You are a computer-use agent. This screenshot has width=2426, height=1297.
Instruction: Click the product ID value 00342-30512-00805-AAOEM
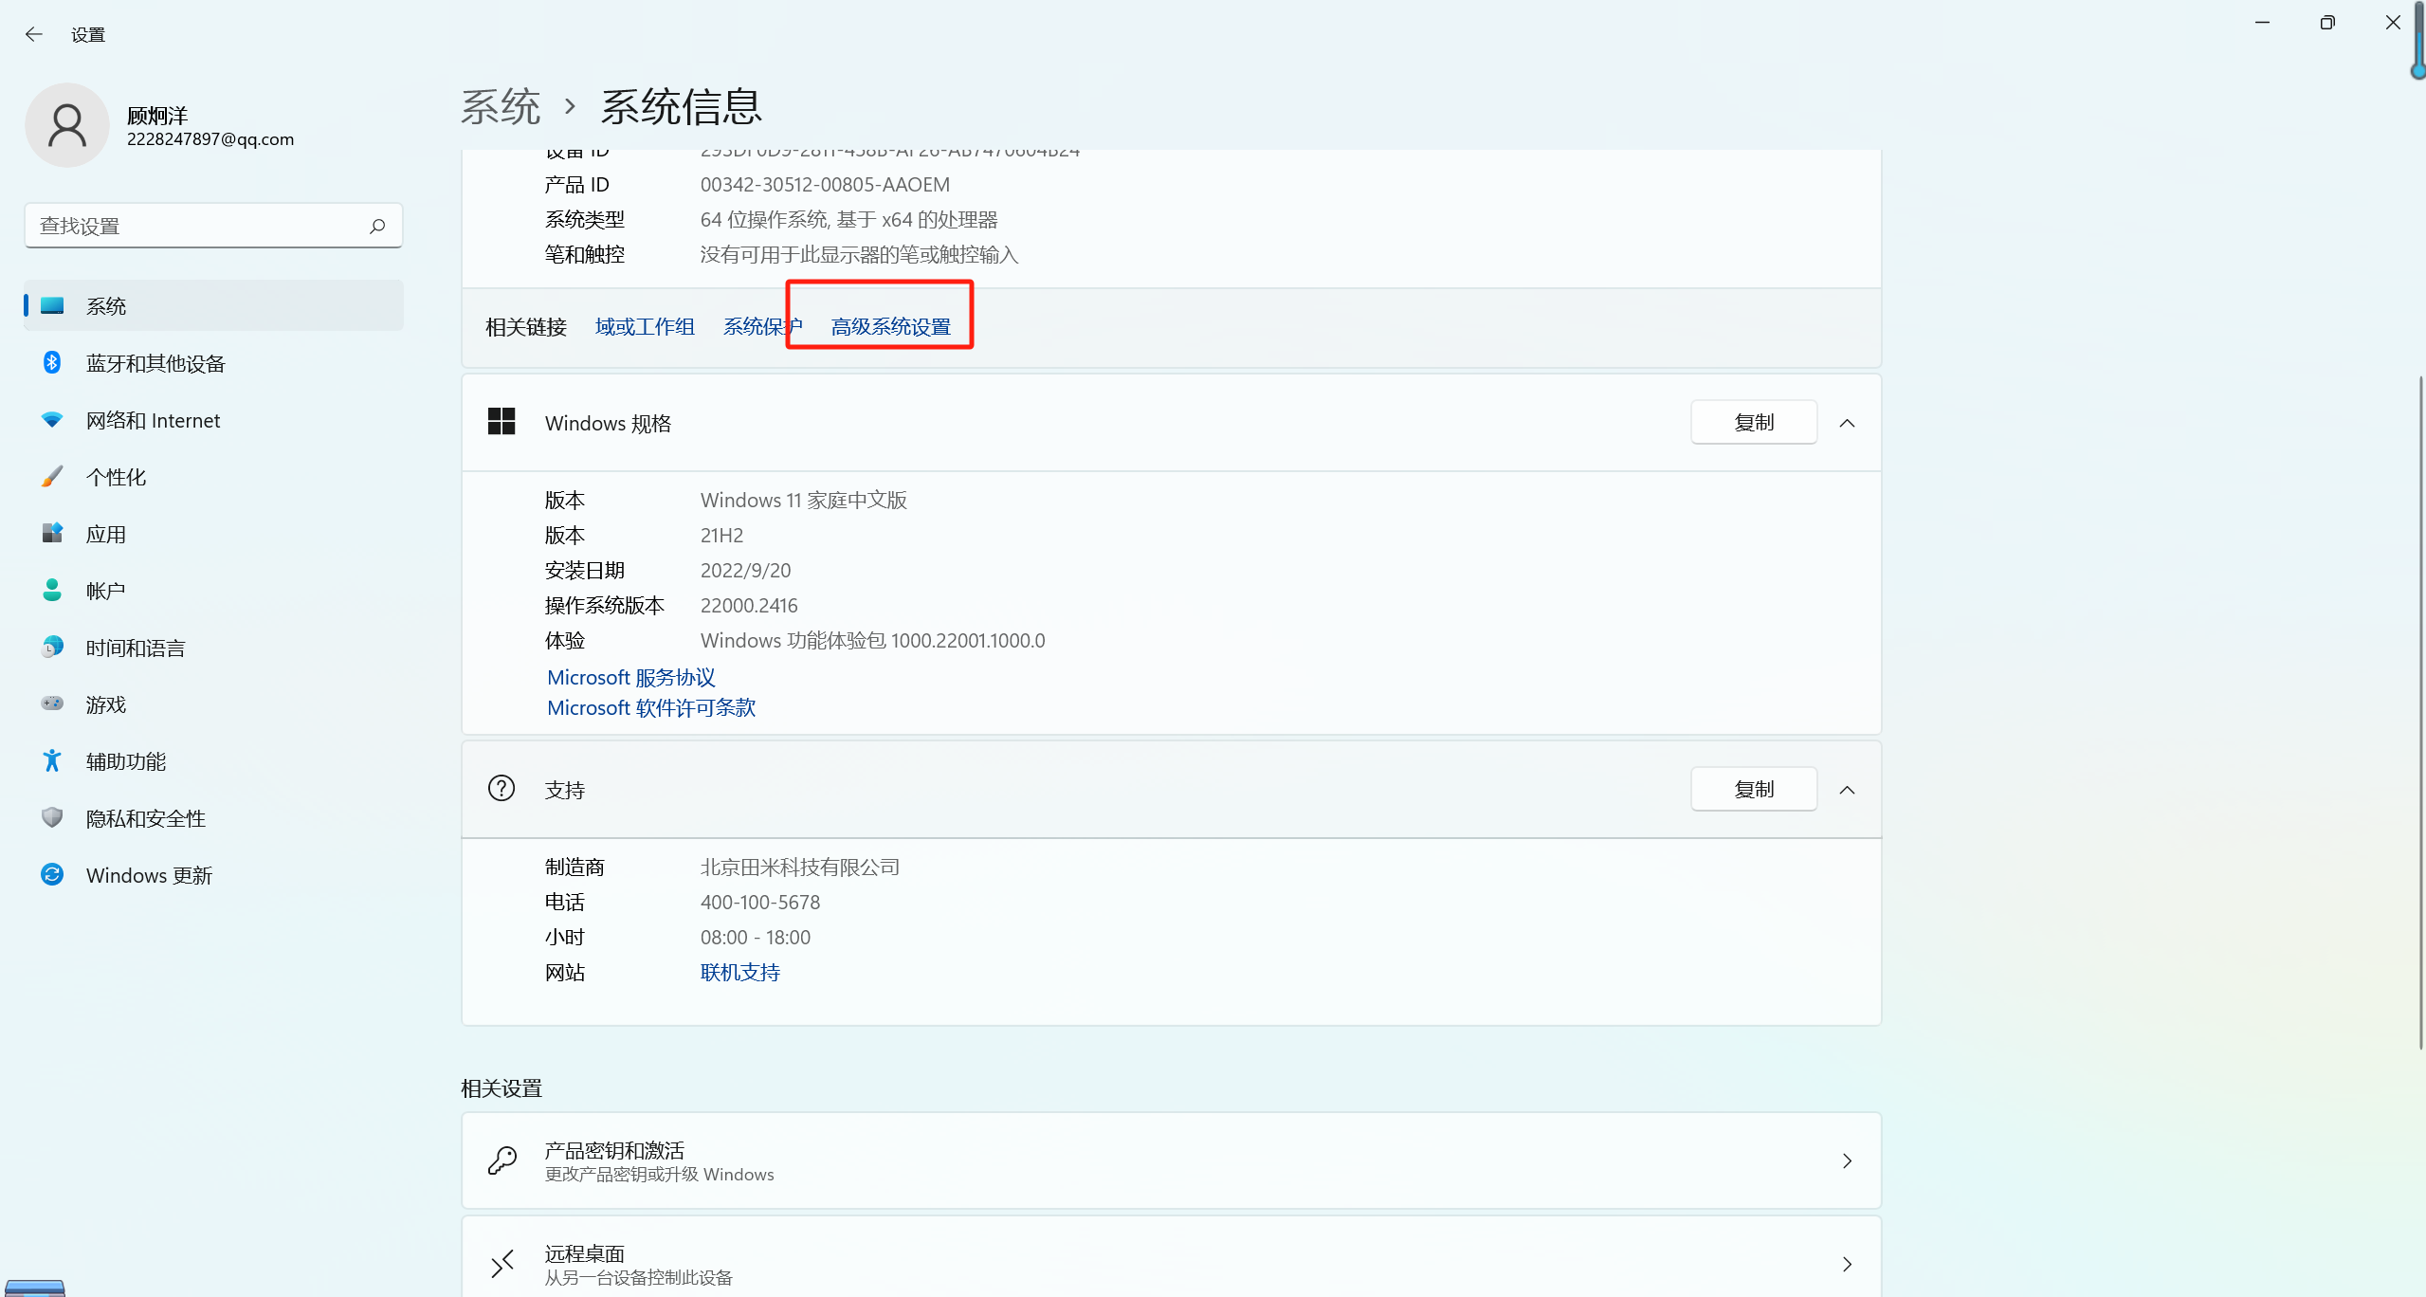(825, 184)
